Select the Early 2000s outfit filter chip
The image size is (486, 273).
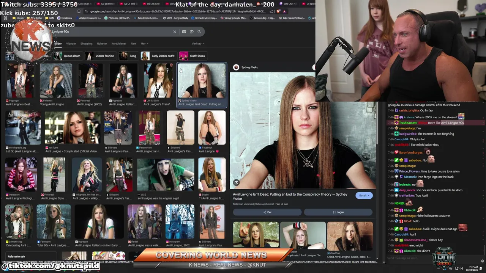(x=158, y=56)
